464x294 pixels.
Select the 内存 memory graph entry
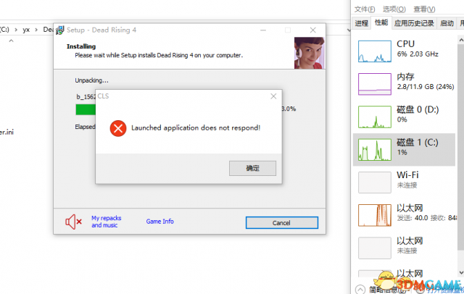tap(405, 84)
